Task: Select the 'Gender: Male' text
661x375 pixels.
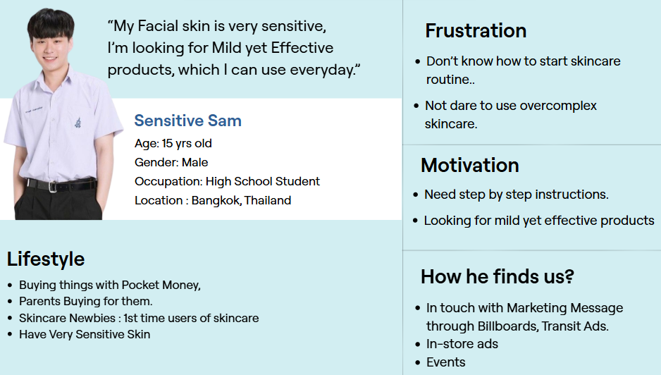Action: pyautogui.click(x=171, y=162)
